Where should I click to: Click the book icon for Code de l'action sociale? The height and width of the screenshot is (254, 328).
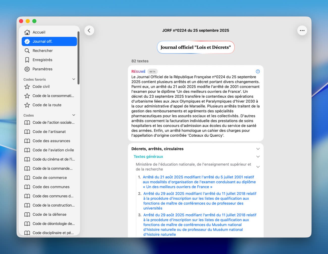(x=27, y=123)
